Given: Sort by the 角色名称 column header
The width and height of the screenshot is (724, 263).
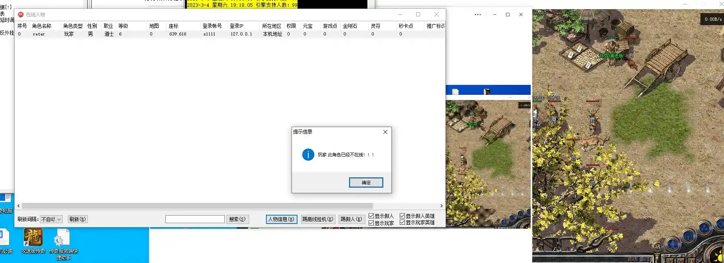Looking at the screenshot, I should (46, 26).
